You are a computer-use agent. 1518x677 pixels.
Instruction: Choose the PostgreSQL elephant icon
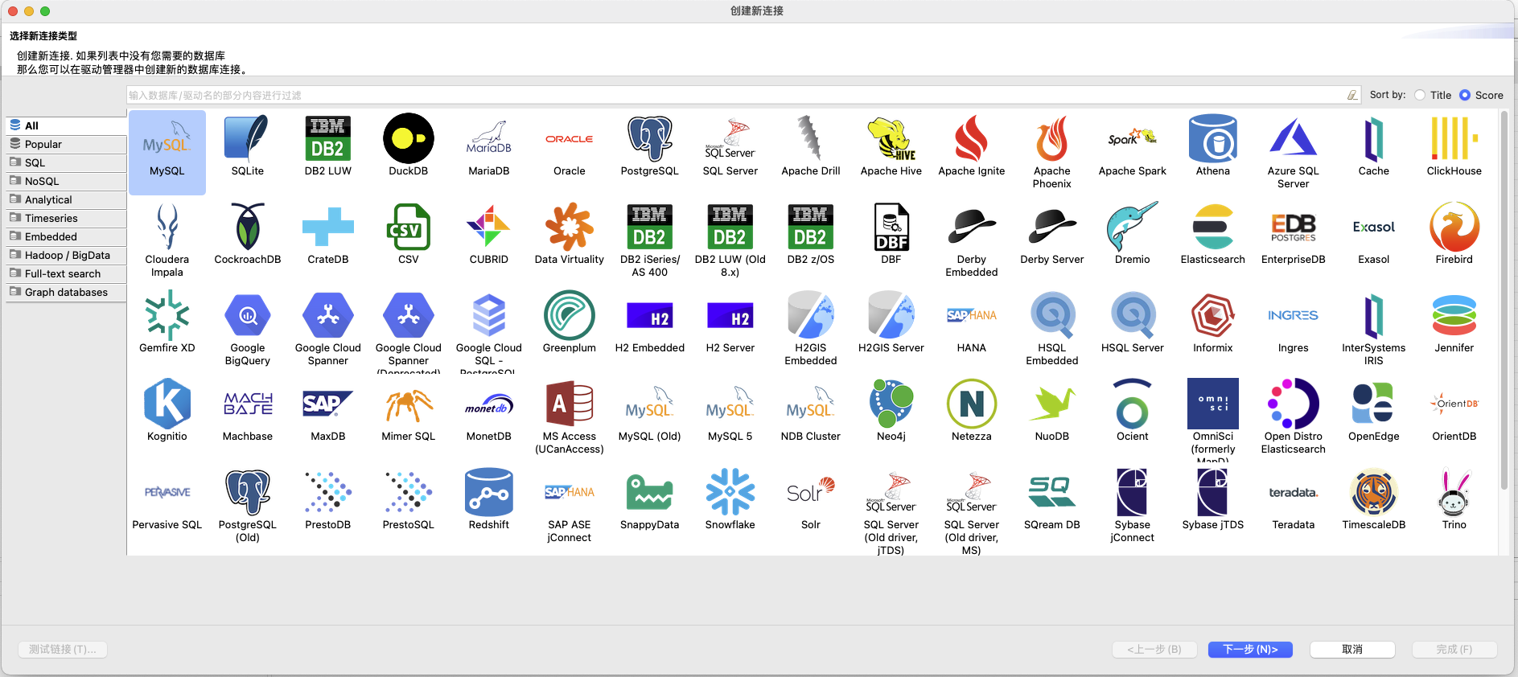tap(650, 139)
